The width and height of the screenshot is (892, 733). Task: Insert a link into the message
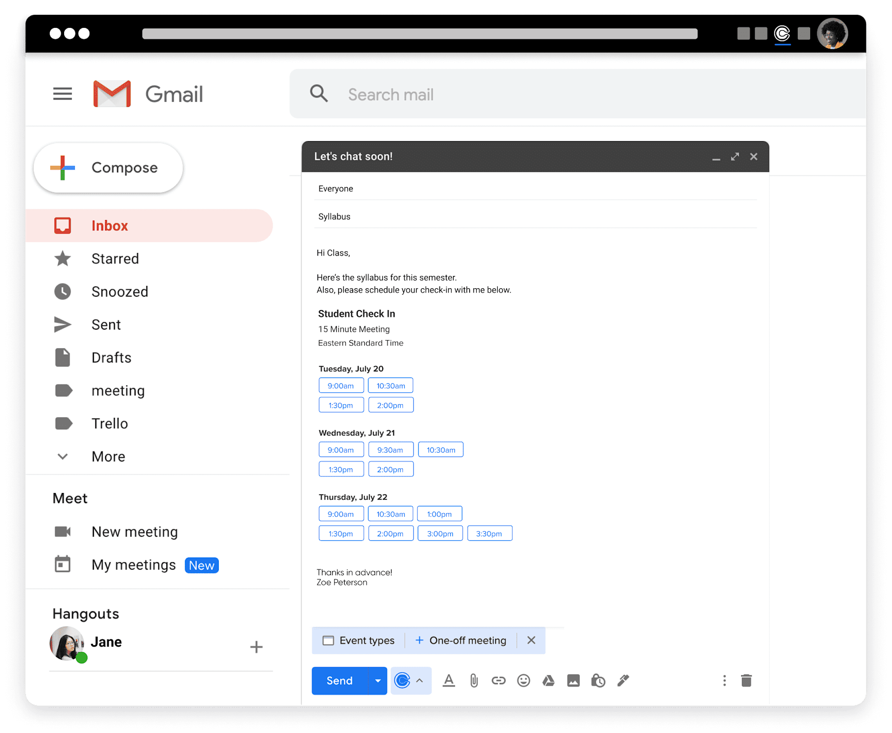[498, 681]
